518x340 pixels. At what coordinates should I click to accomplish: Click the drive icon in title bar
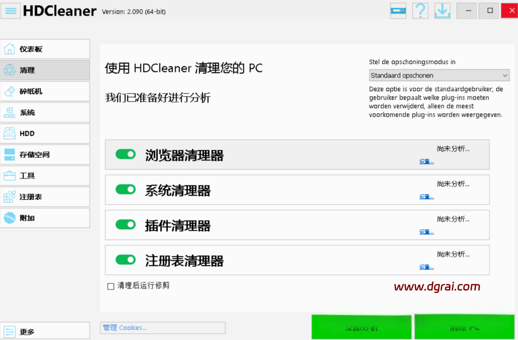coord(398,11)
